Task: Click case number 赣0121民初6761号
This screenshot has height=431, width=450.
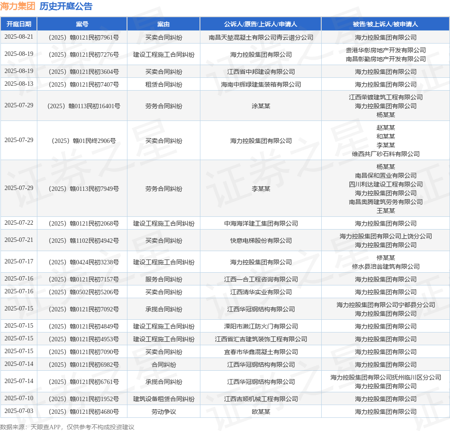Action: click(84, 382)
